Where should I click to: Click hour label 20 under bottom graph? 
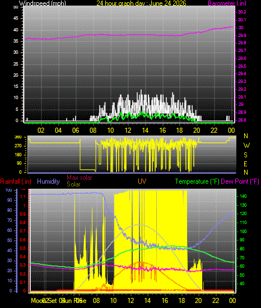198,301
